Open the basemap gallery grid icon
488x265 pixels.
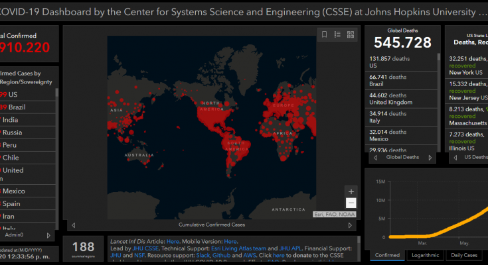[351, 34]
